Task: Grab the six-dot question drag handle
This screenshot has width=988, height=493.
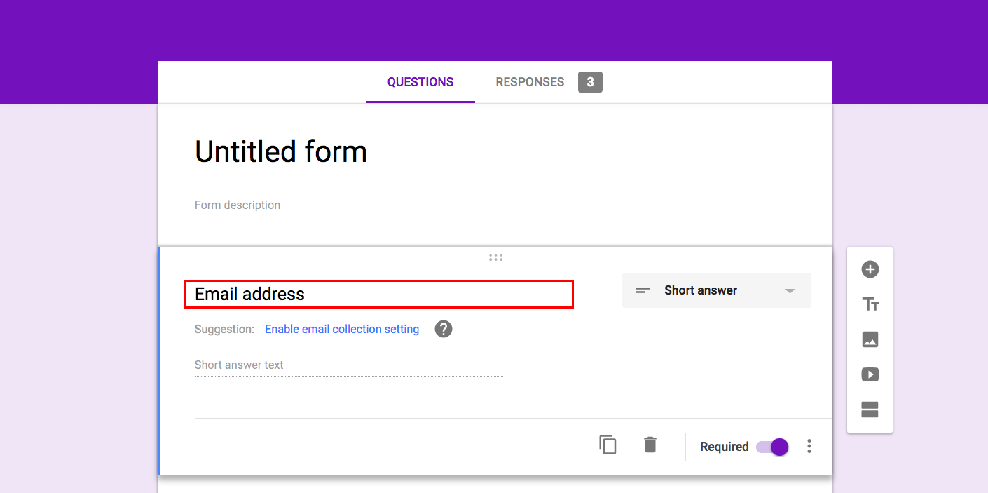Action: (x=495, y=257)
